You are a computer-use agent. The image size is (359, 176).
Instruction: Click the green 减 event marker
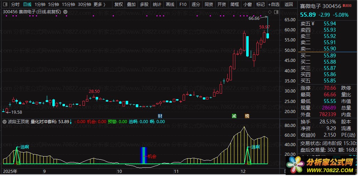234,116
